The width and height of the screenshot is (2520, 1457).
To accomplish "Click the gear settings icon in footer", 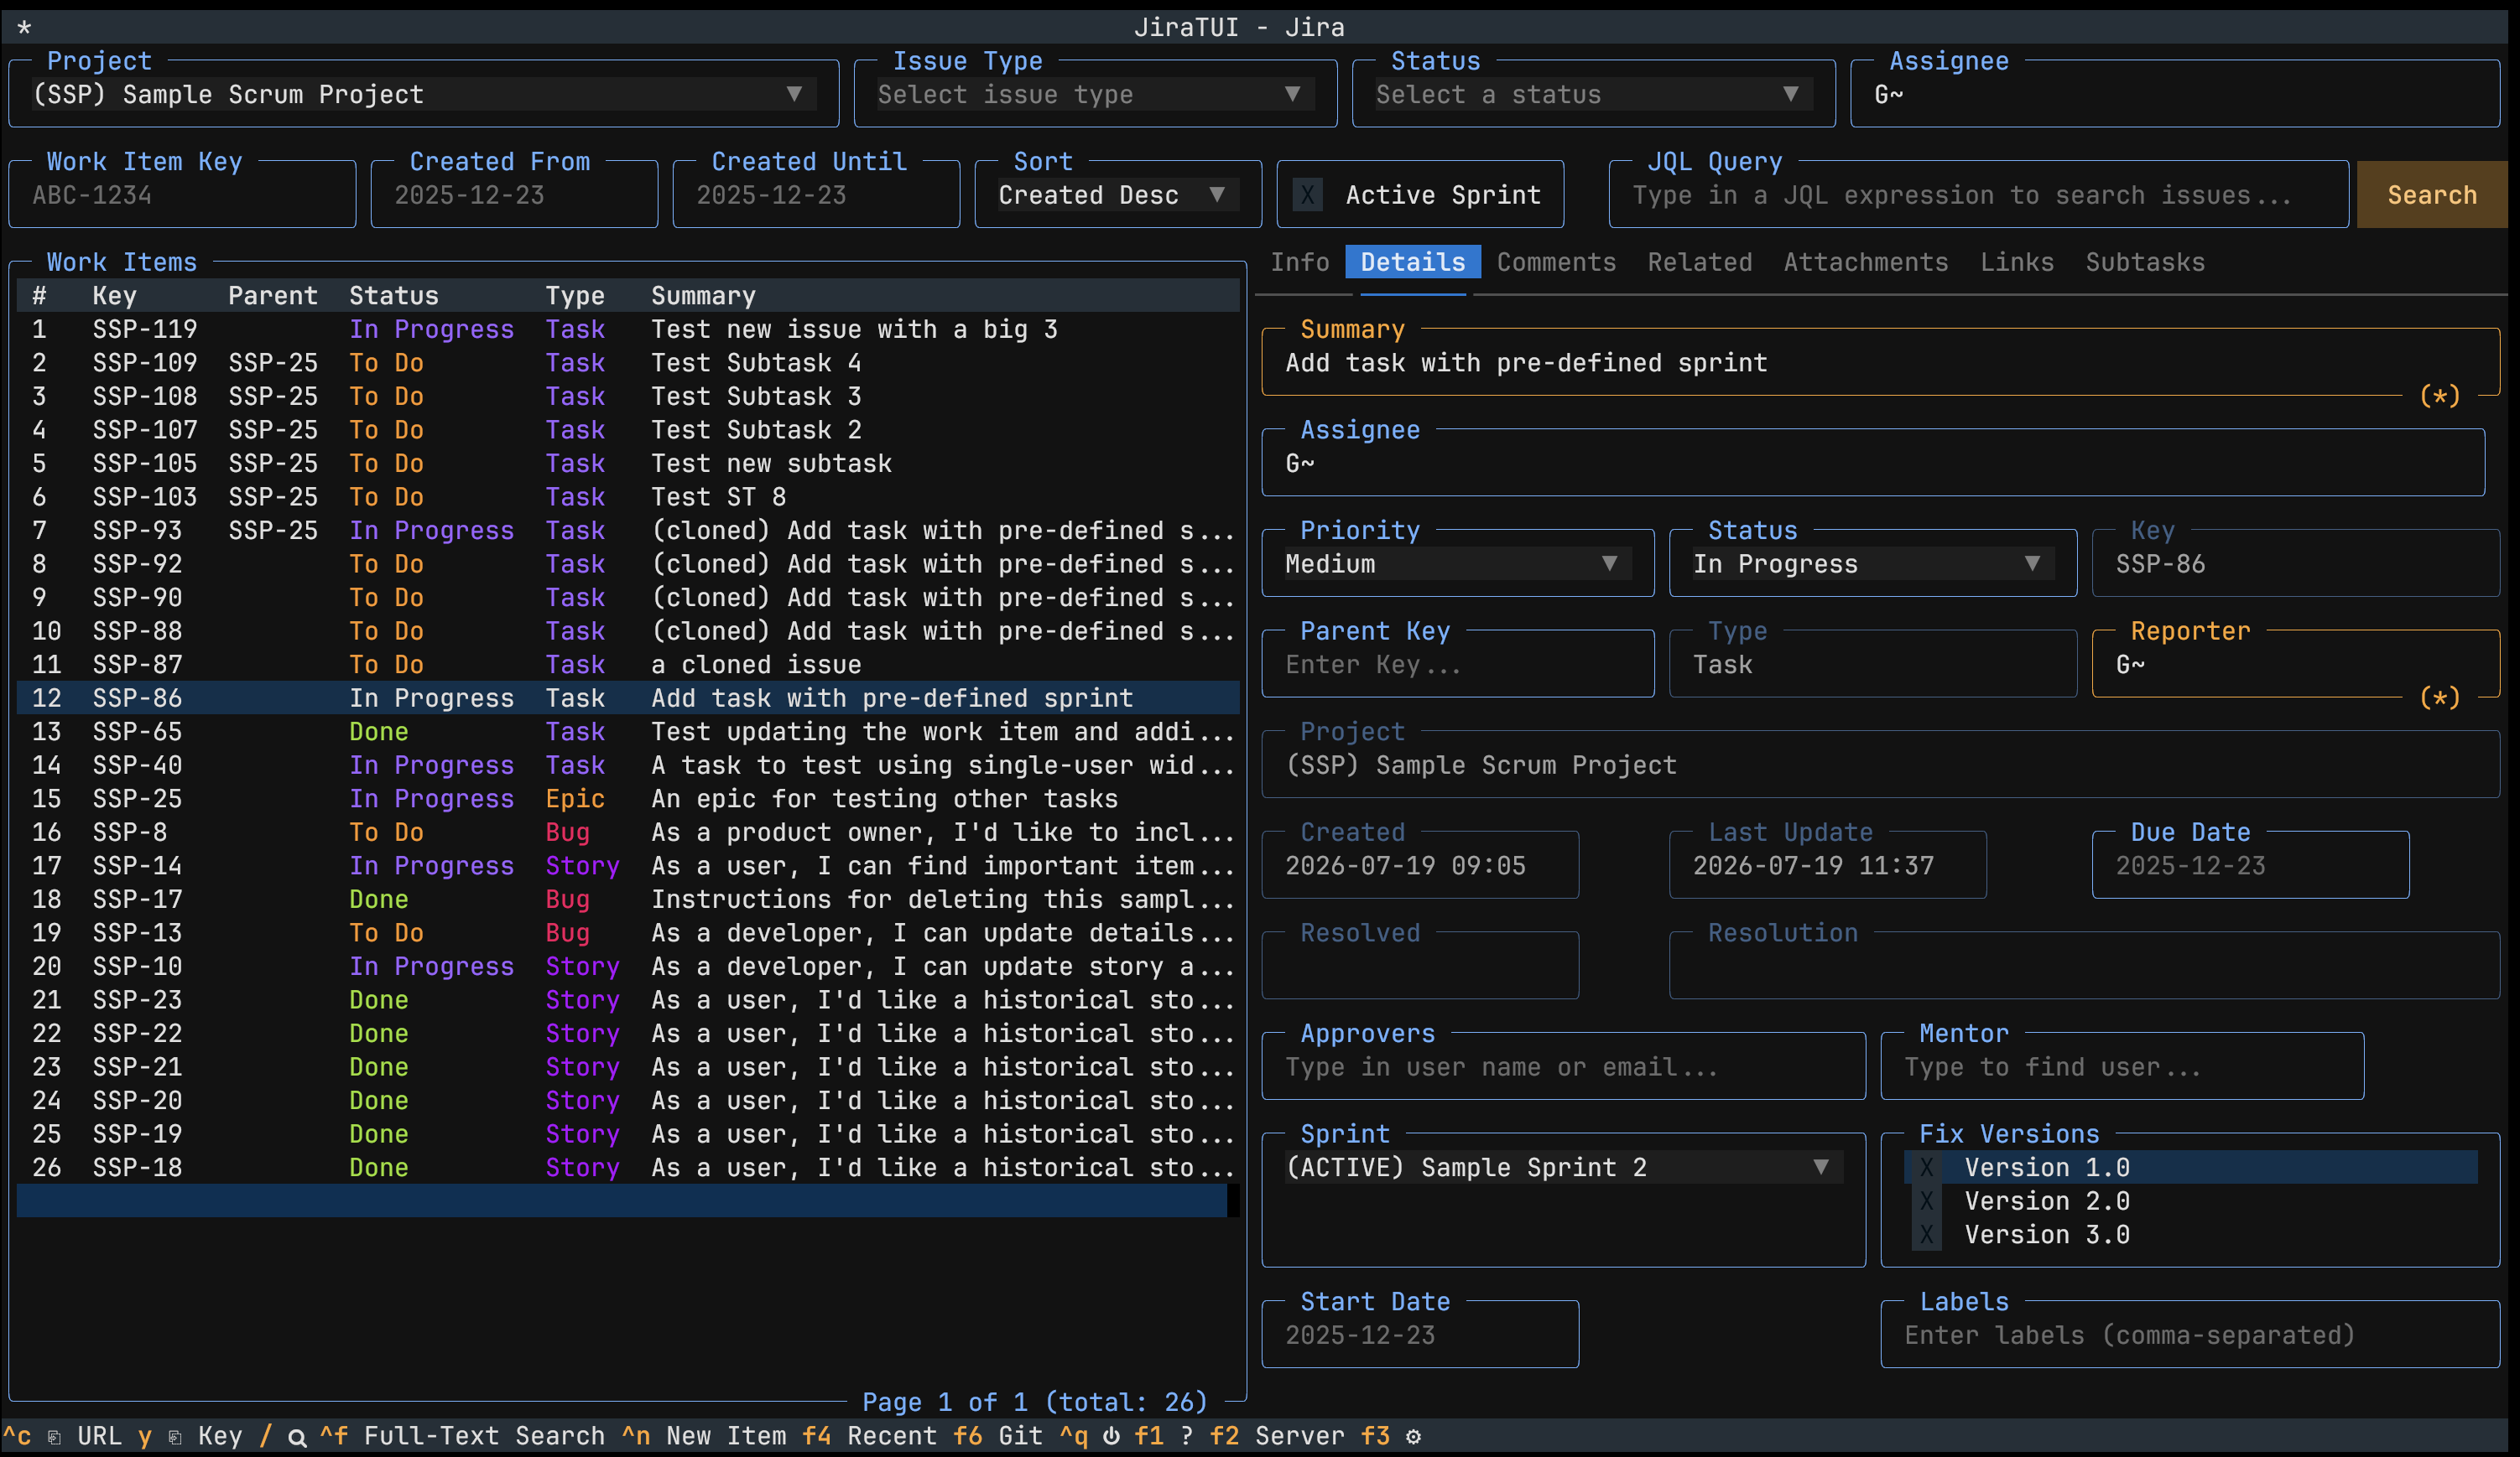I will [1413, 1436].
